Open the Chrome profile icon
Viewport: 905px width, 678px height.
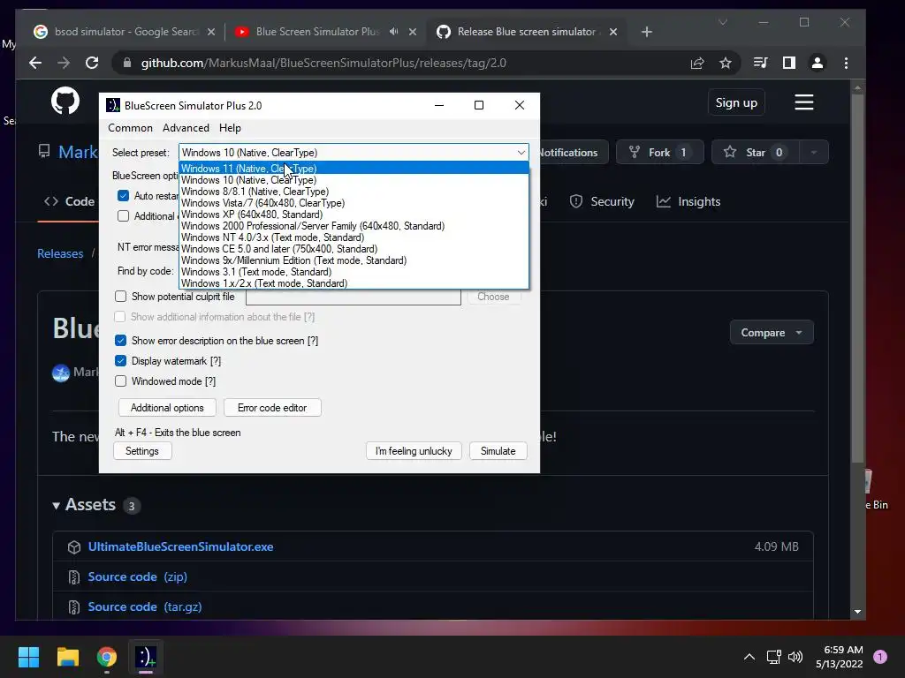818,63
